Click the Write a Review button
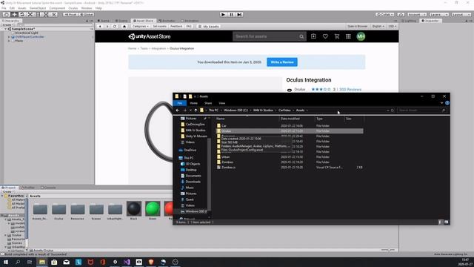This screenshot has width=474, height=267. coord(282,62)
